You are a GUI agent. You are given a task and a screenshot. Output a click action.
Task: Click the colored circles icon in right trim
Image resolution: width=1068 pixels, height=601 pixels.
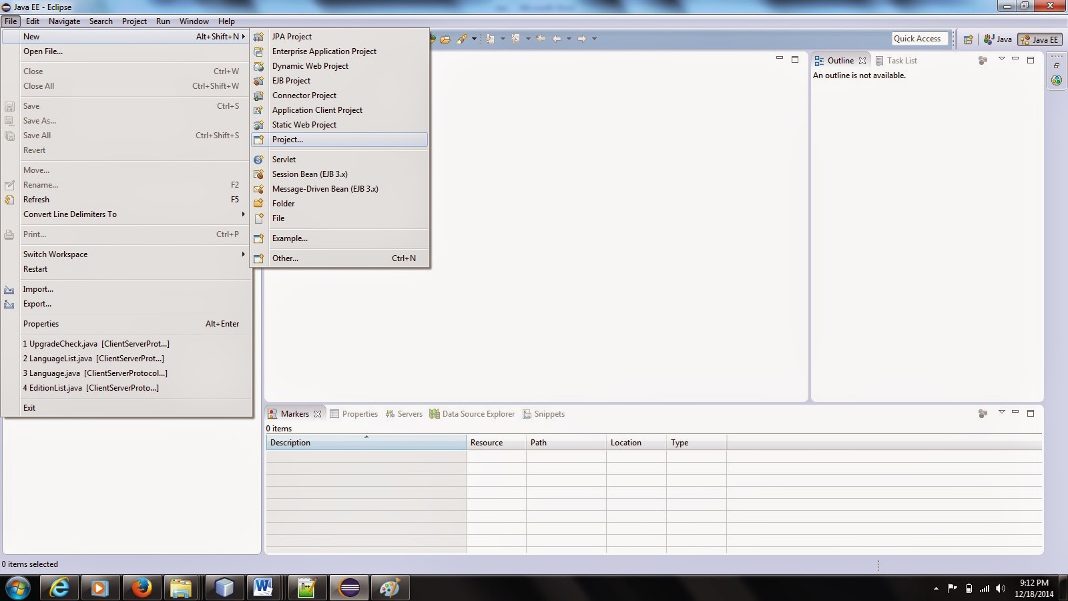[x=1056, y=80]
